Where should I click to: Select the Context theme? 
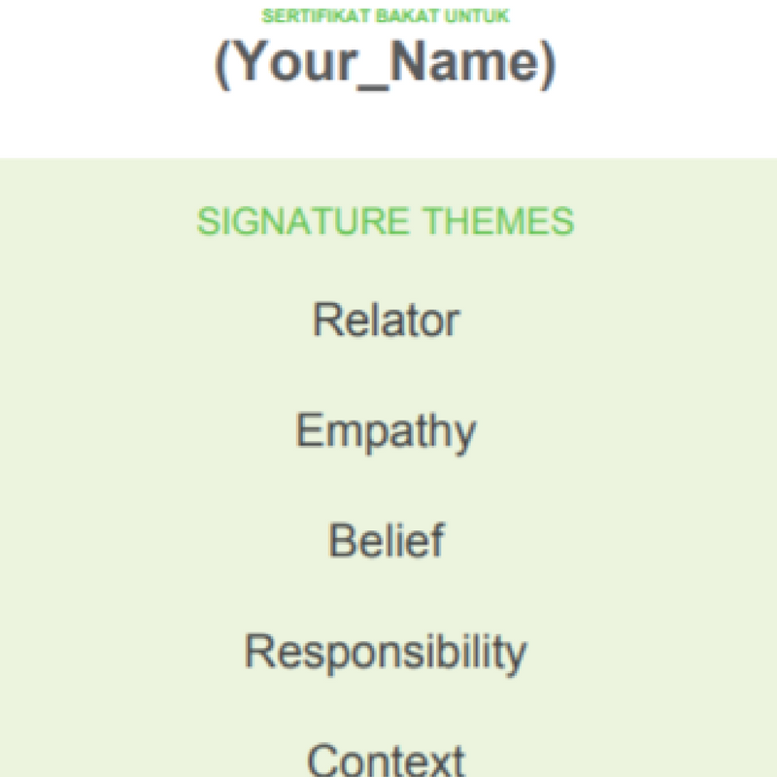pyautogui.click(x=386, y=759)
